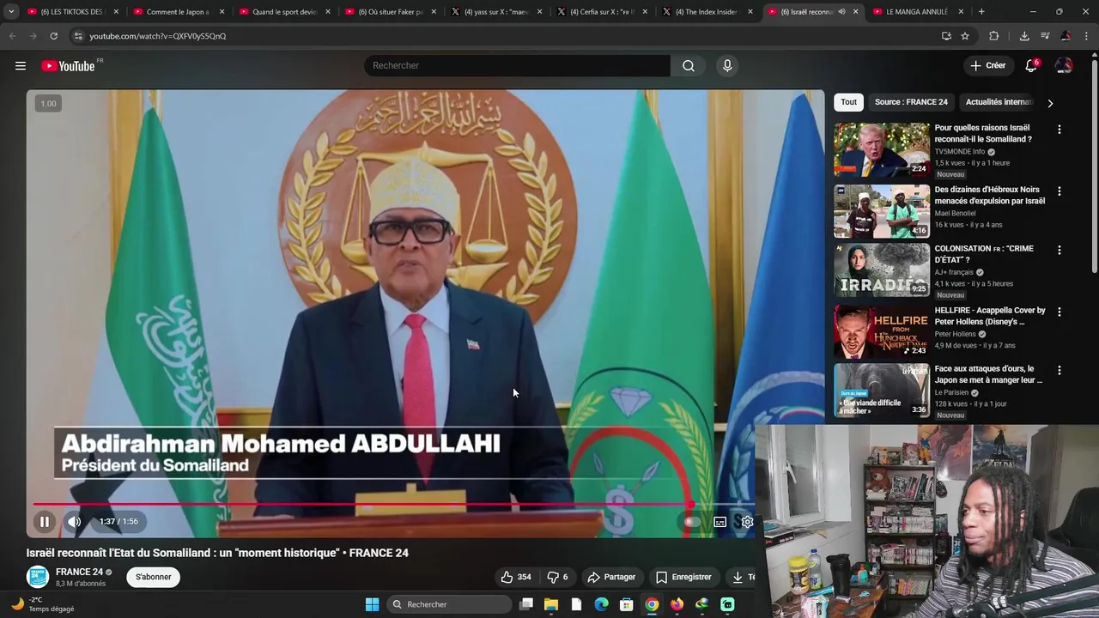View site information icon in address bar

pos(78,36)
